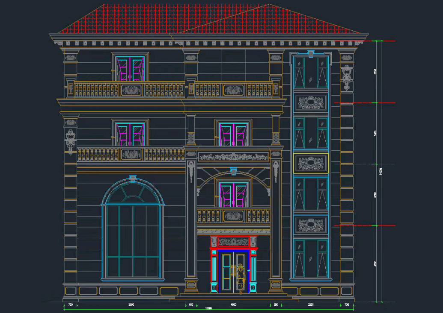Select the cyan keystone above the arched window
Image resolution: width=443 pixels, height=313 pixels.
[133, 178]
